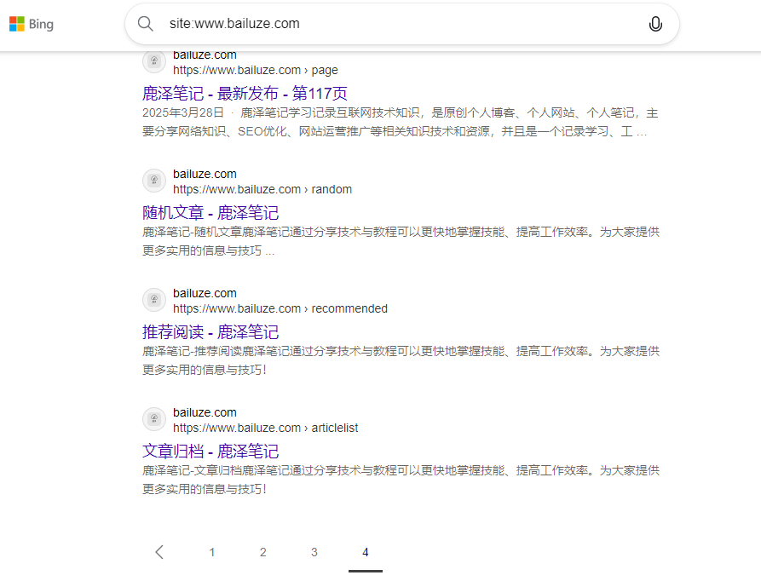Image resolution: width=761 pixels, height=581 pixels.
Task: Open the 文章归档 - 鹿泽笔记 link
Action: 210,451
